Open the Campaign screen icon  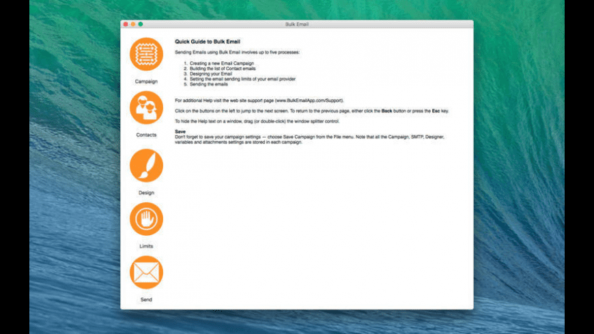[146, 54]
